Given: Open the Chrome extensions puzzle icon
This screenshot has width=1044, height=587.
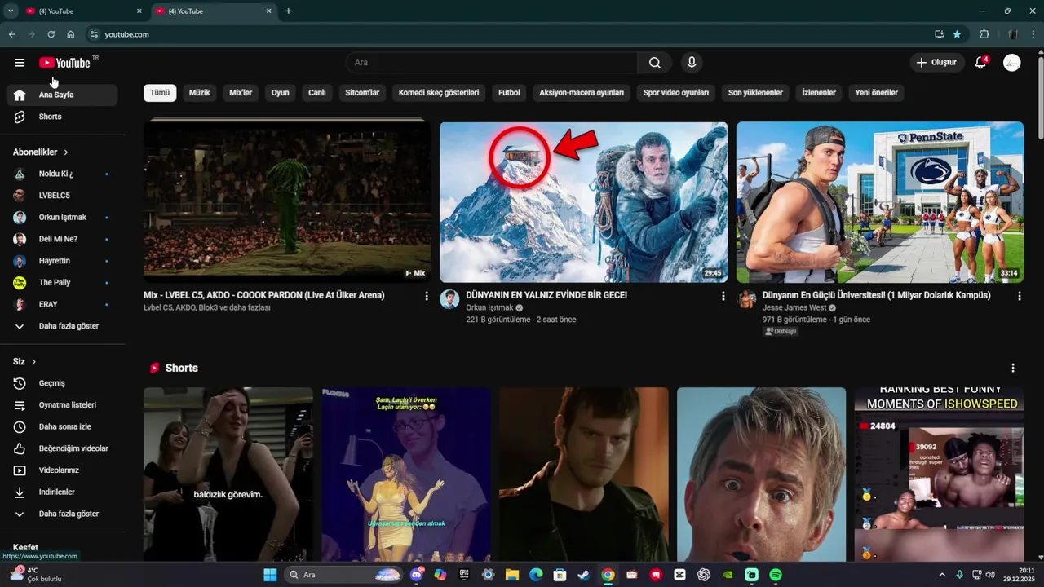Looking at the screenshot, I should coord(984,34).
